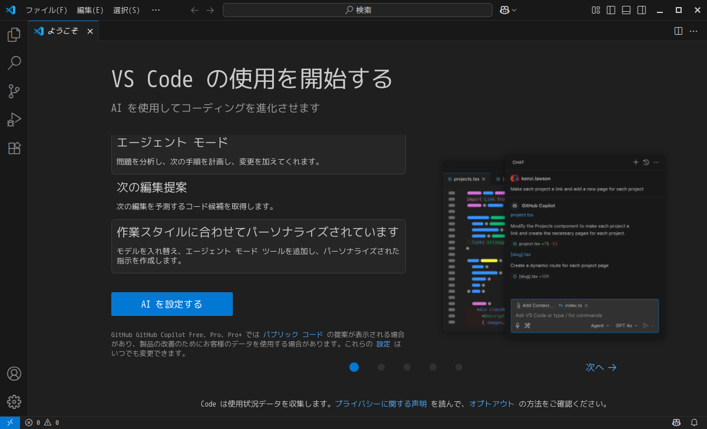
Task: Open notifications bell in status bar
Action: (x=695, y=423)
